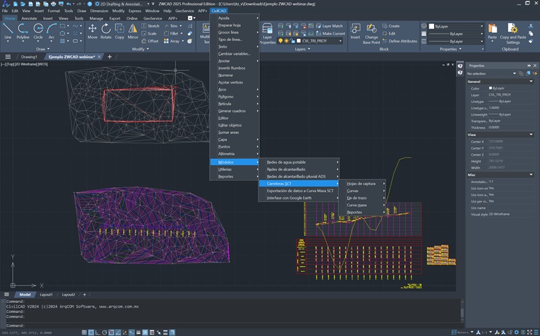The width and height of the screenshot is (540, 336).
Task: Open the Layout1 tab
Action: pyautogui.click(x=46, y=294)
